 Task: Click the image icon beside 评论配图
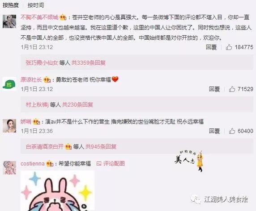point(99,164)
